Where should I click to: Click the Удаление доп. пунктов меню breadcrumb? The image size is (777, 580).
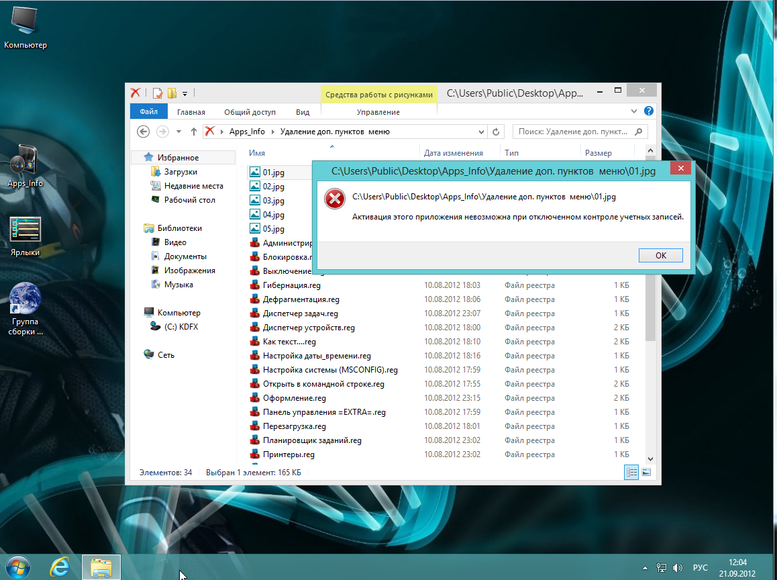[335, 132]
